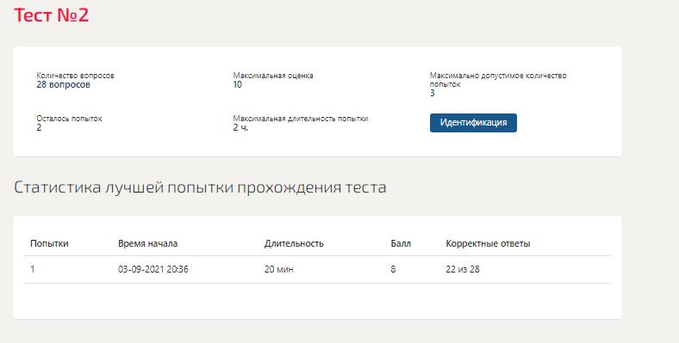Click the Балл column header

[401, 243]
